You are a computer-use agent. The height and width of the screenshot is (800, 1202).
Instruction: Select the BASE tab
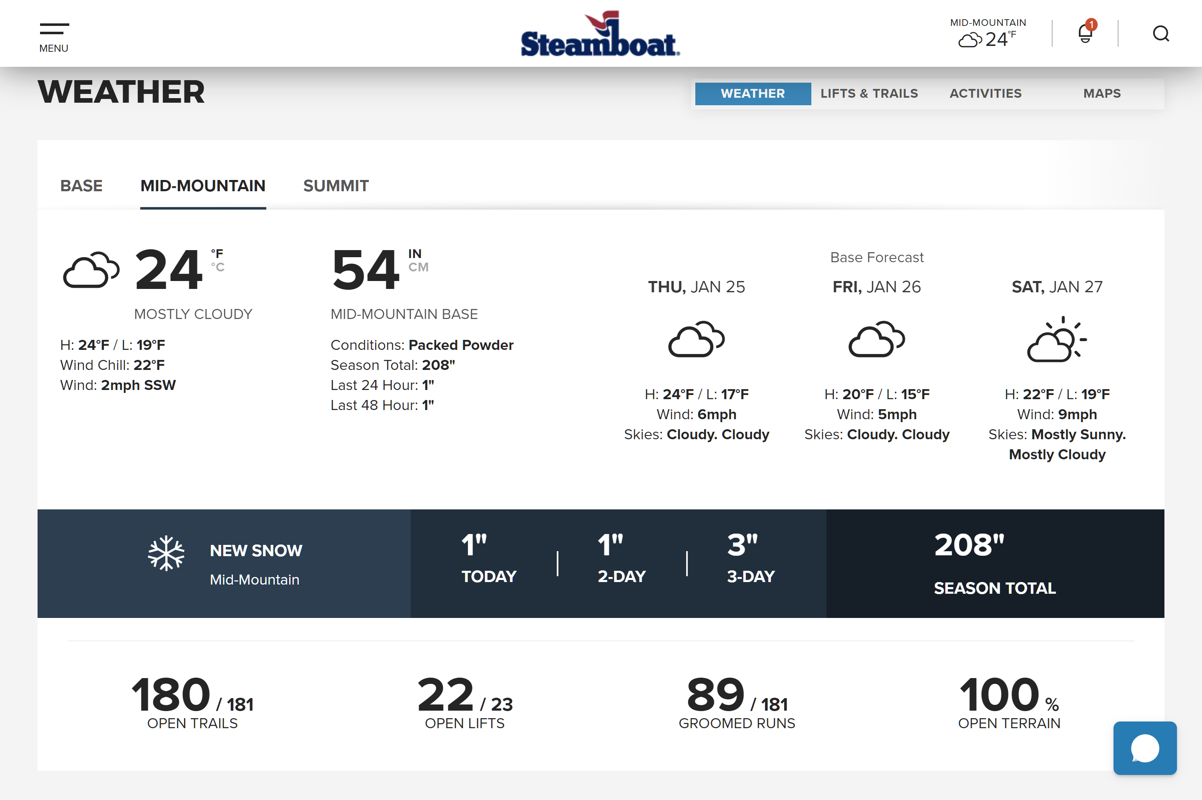82,186
